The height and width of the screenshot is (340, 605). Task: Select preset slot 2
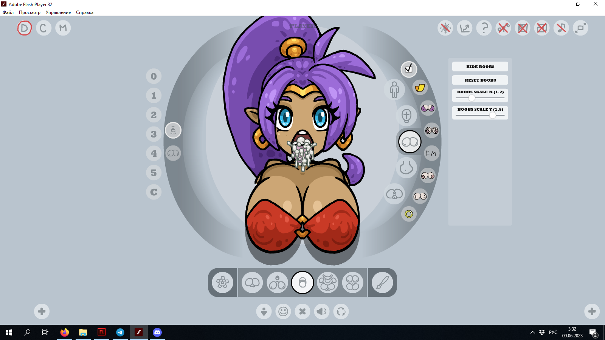(154, 115)
